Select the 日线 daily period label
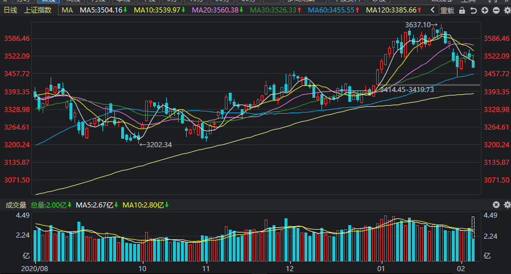 coord(11,10)
